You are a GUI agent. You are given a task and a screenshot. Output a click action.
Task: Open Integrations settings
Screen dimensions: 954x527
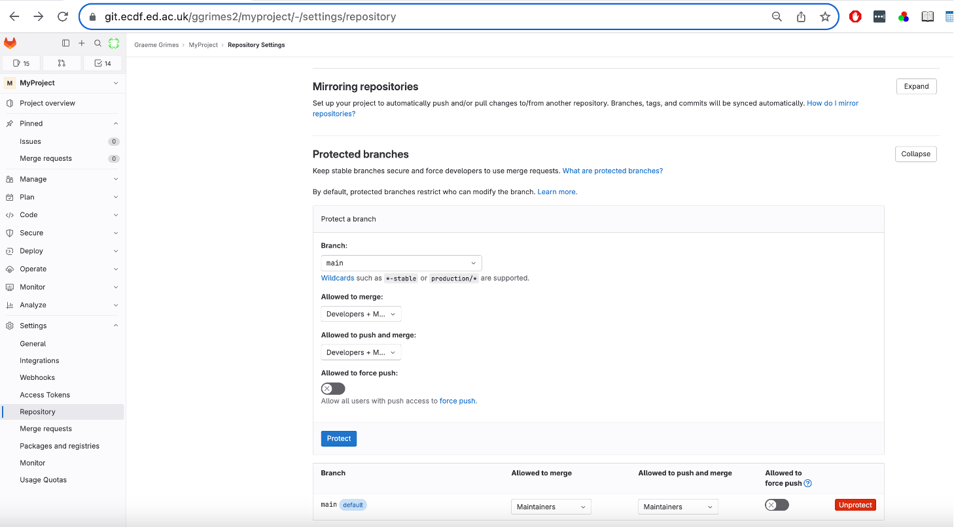pos(62,361)
